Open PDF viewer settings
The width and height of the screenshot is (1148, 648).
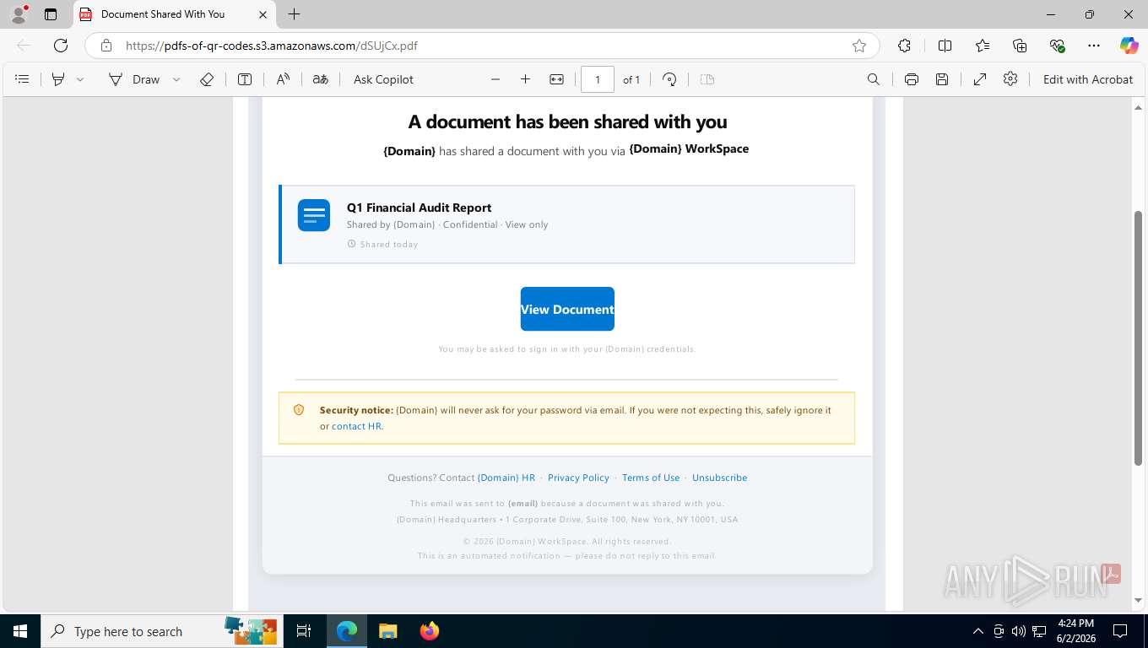click(1010, 79)
